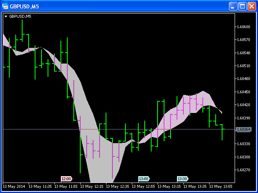The height and width of the screenshot is (193, 258).
Task: Click the 13 May 11:55 time label
Action: coord(67,187)
